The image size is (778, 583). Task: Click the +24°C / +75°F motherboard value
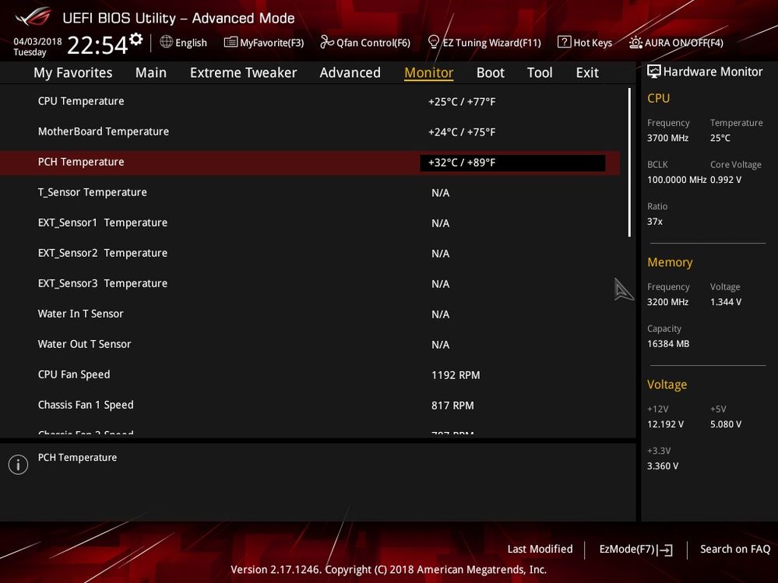(462, 132)
